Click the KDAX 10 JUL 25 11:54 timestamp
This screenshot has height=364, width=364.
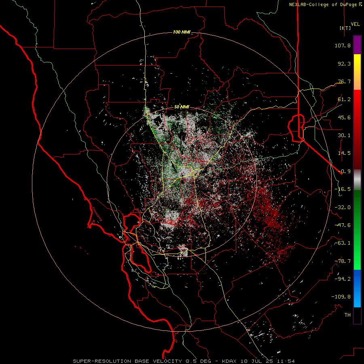pos(258,361)
